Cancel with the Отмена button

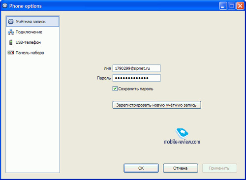(181, 168)
